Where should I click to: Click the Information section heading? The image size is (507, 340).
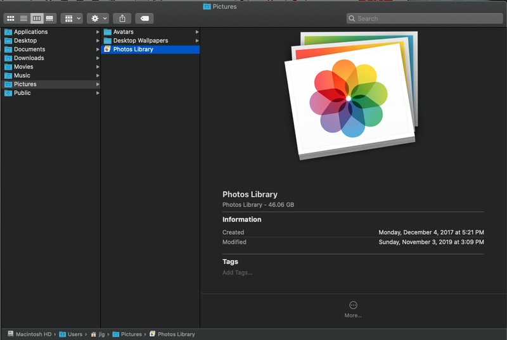[x=241, y=220]
